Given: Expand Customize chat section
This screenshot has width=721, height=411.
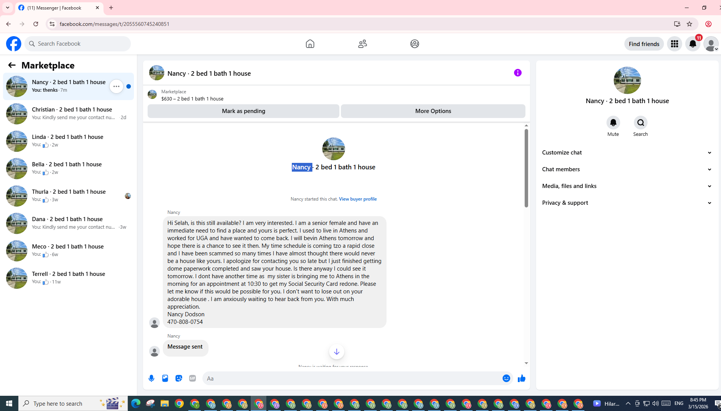Looking at the screenshot, I should tap(627, 153).
